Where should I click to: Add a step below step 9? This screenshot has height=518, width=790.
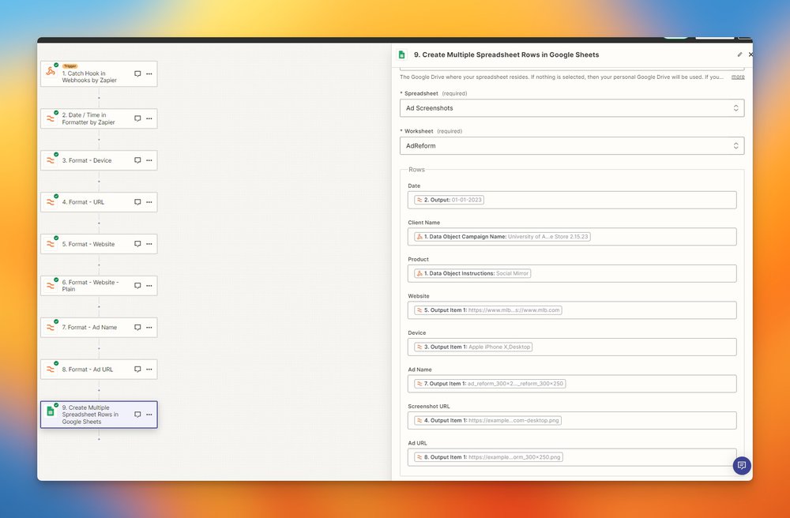point(99,439)
